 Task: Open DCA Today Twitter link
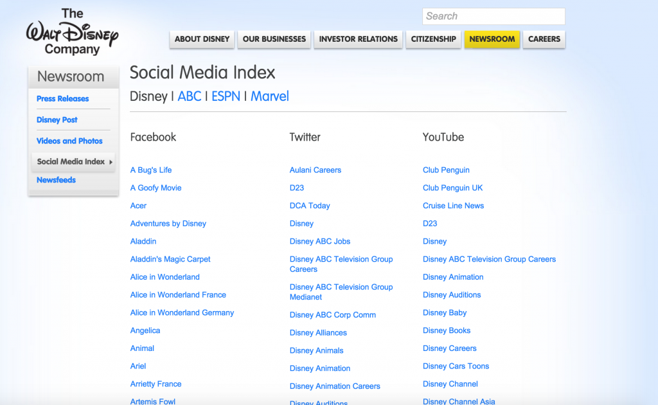tap(310, 206)
